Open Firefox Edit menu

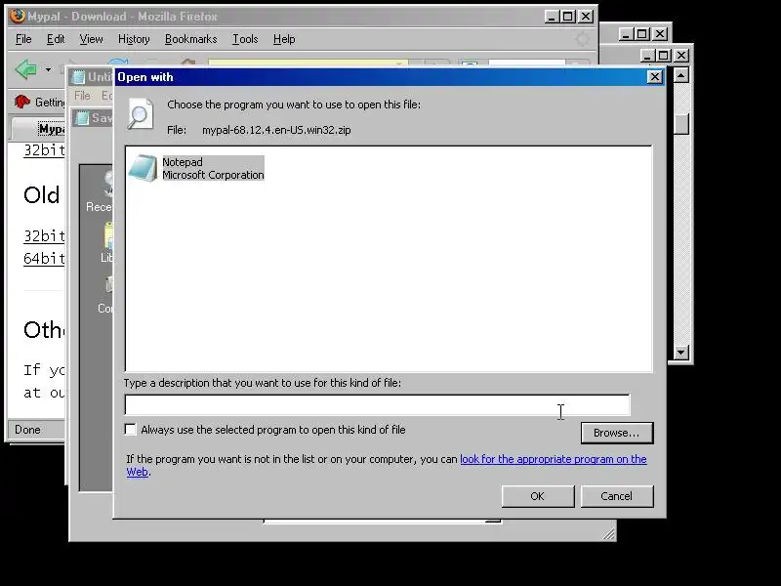pos(56,39)
